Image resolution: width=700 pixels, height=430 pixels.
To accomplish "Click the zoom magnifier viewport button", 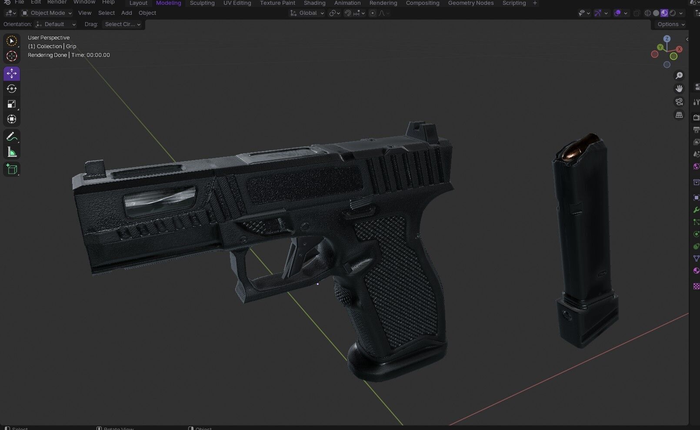I will tap(679, 76).
